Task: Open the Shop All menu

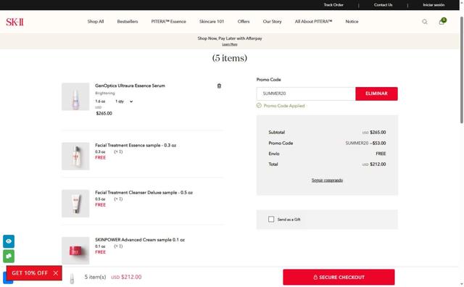Action: (x=96, y=22)
